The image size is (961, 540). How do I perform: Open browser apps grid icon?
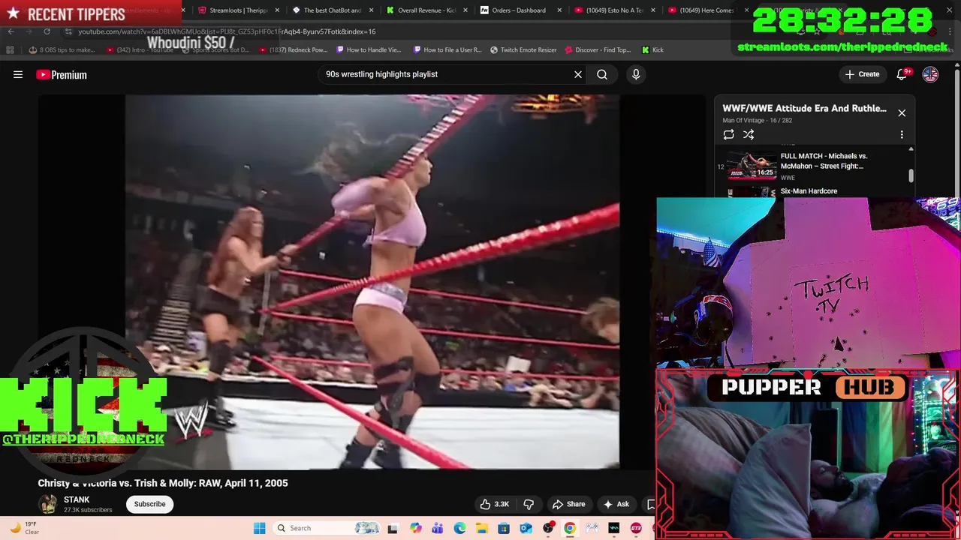tap(10, 50)
